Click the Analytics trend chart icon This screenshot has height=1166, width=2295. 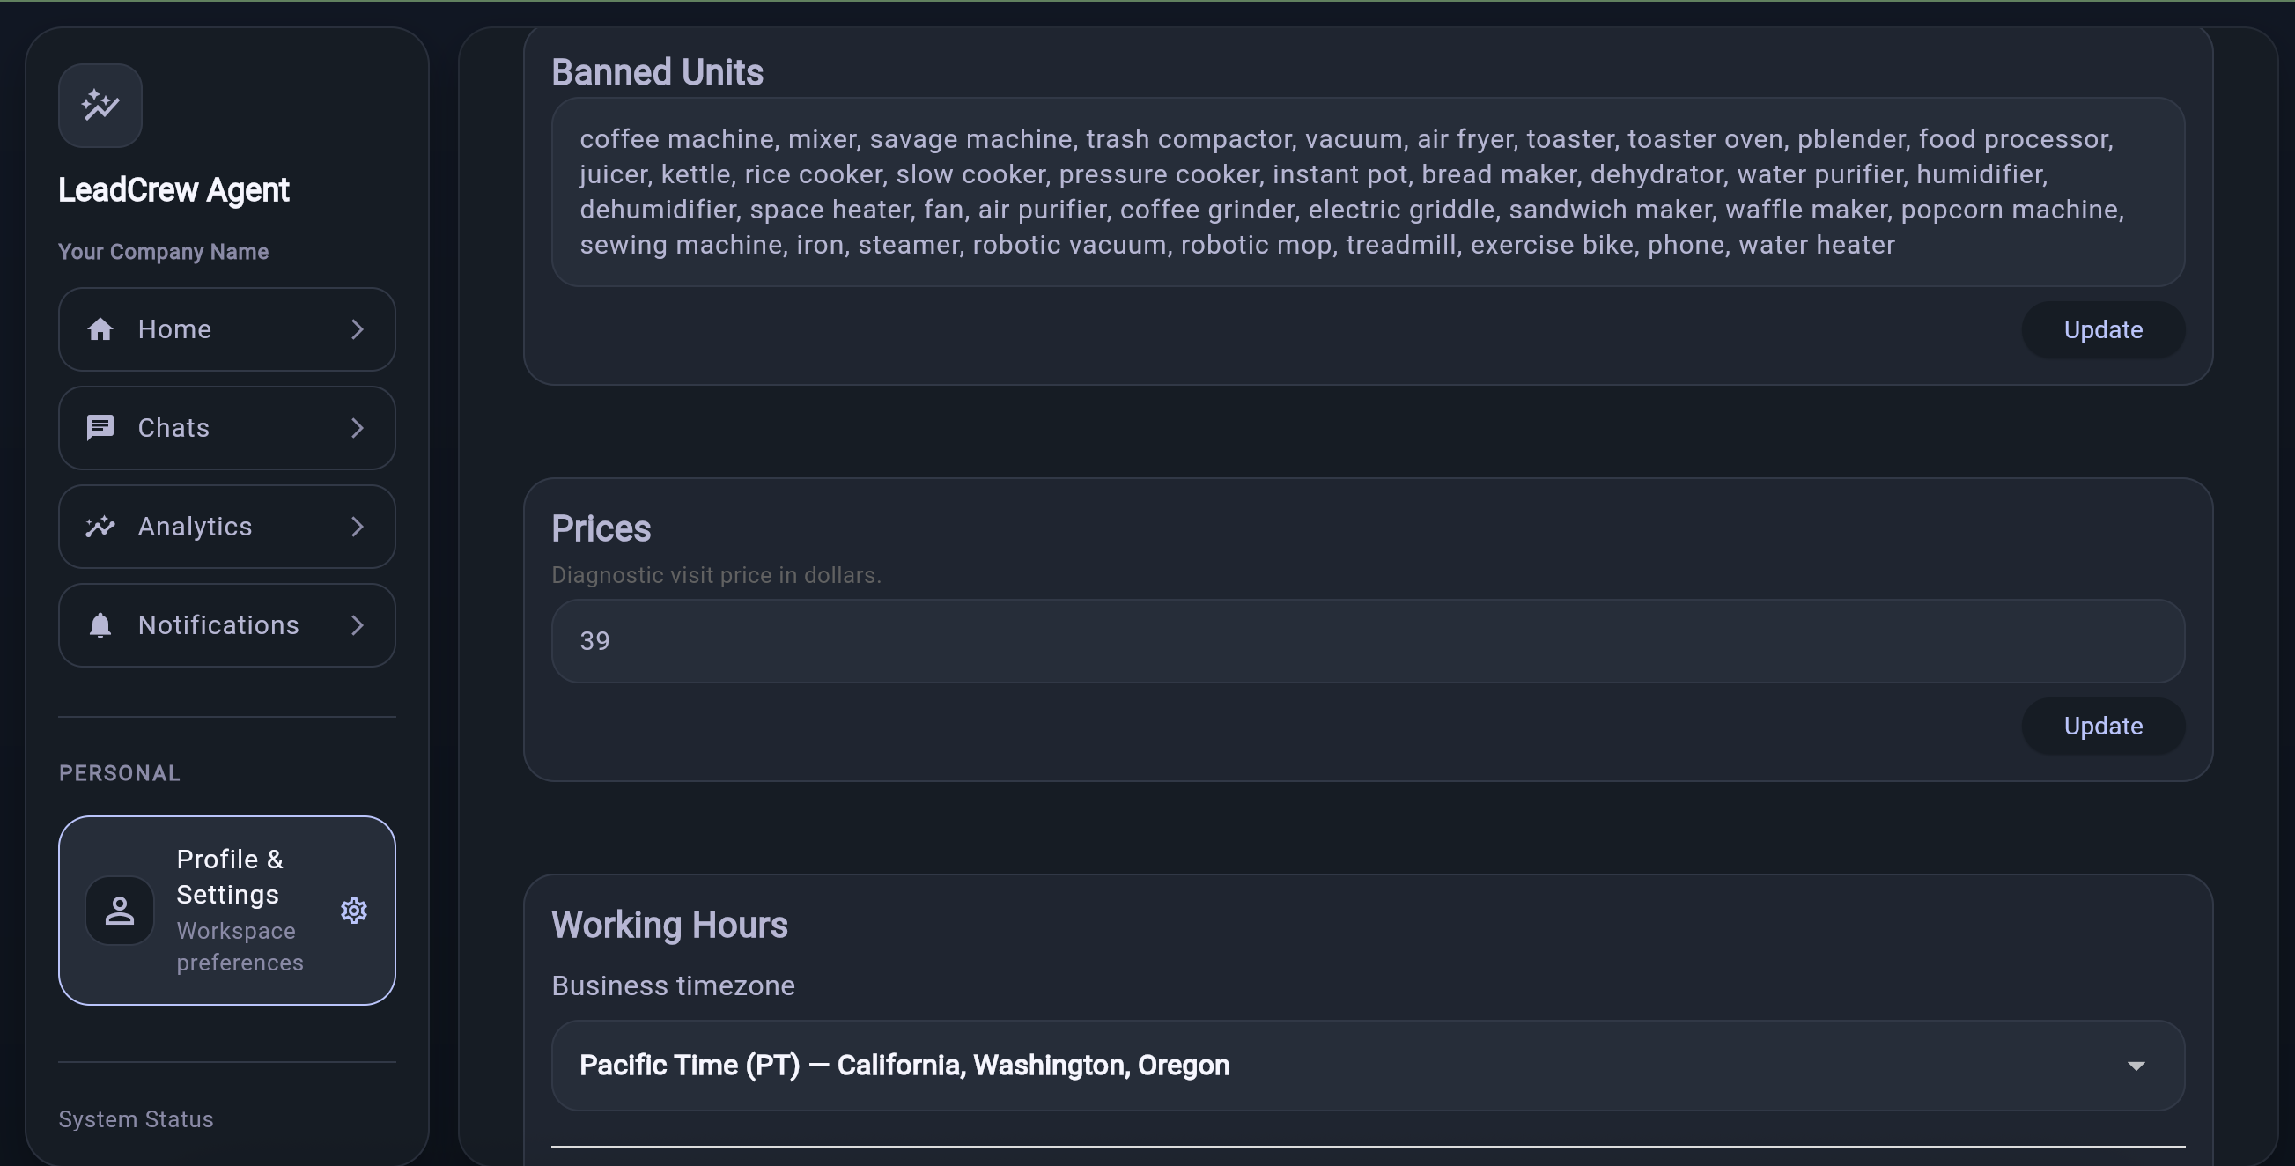(100, 527)
